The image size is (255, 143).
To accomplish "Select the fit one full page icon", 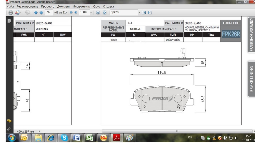I will pyautogui.click(x=105, y=12).
